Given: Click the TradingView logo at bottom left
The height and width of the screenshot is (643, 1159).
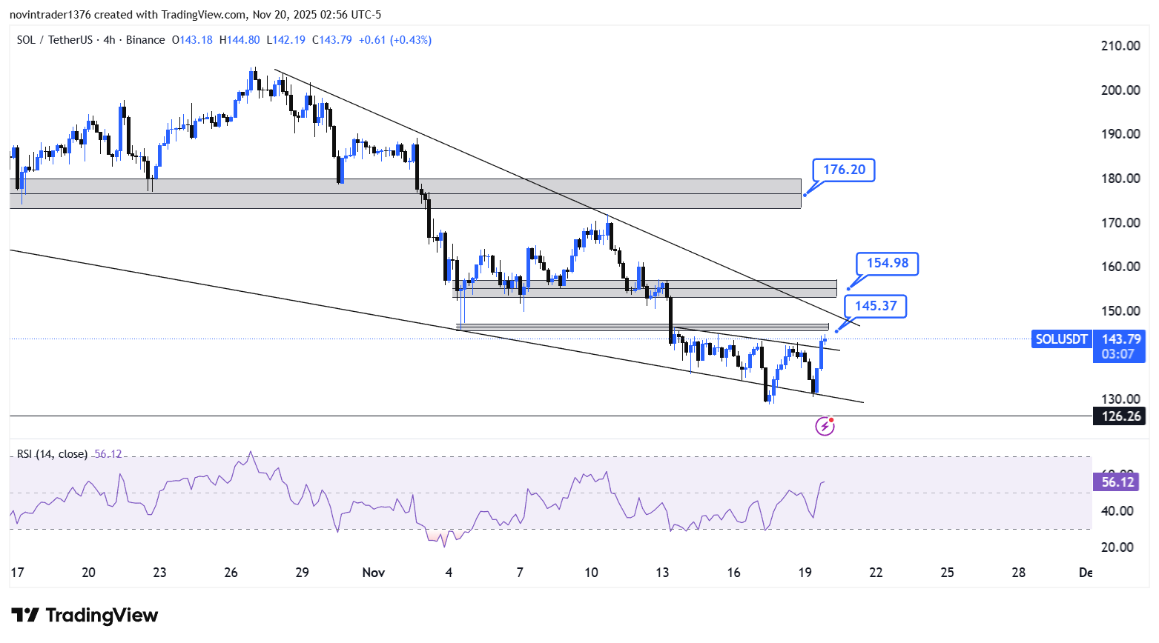Looking at the screenshot, I should [85, 616].
